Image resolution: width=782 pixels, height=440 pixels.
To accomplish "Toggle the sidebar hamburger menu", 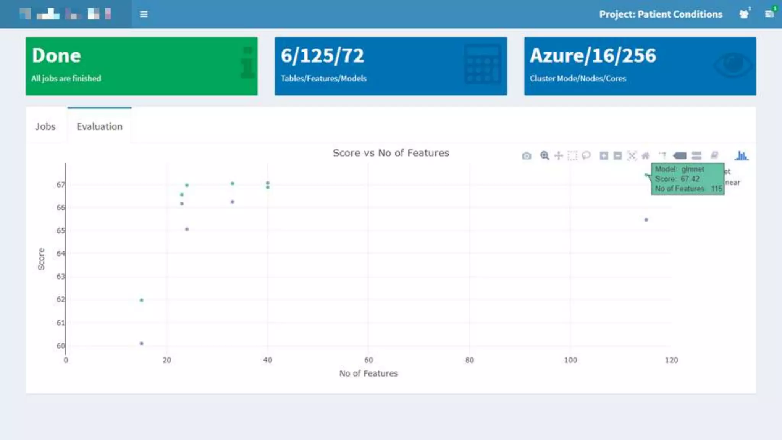I will pyautogui.click(x=144, y=14).
